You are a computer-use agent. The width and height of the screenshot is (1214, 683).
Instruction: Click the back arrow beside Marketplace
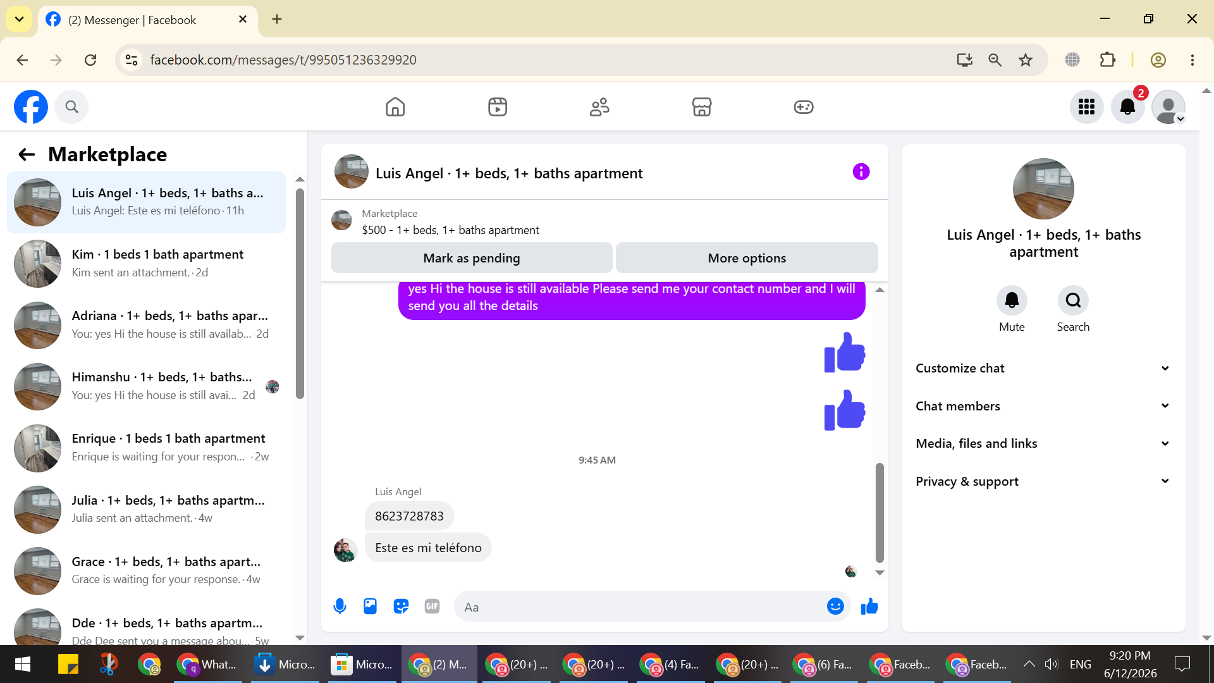point(27,154)
